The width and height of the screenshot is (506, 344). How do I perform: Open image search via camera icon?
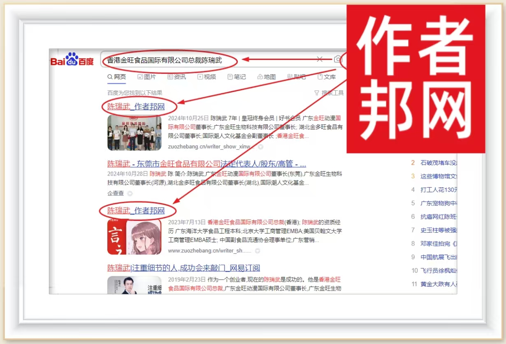[338, 60]
